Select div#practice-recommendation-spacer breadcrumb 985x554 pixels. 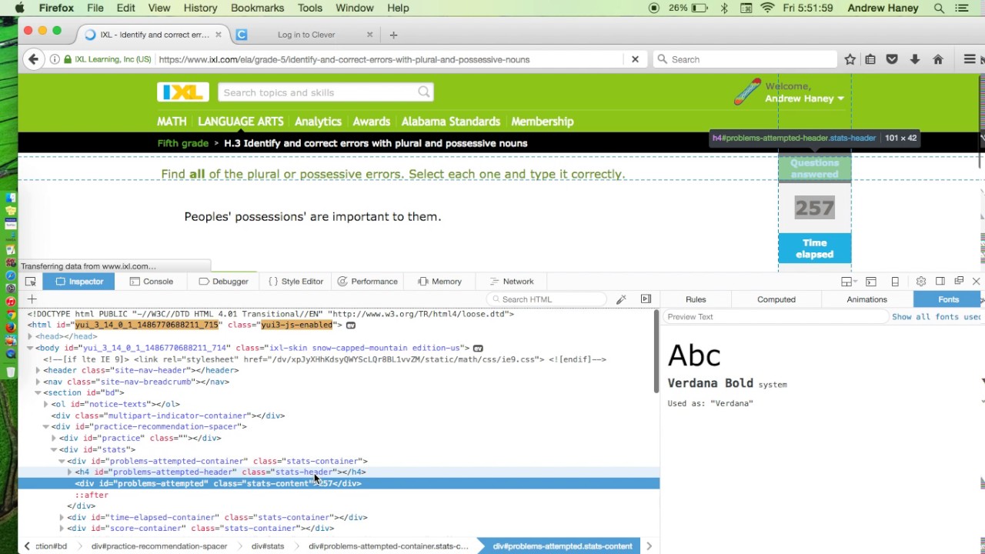coord(159,546)
